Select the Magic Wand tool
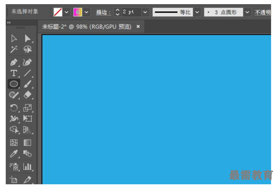 pyautogui.click(x=14, y=49)
